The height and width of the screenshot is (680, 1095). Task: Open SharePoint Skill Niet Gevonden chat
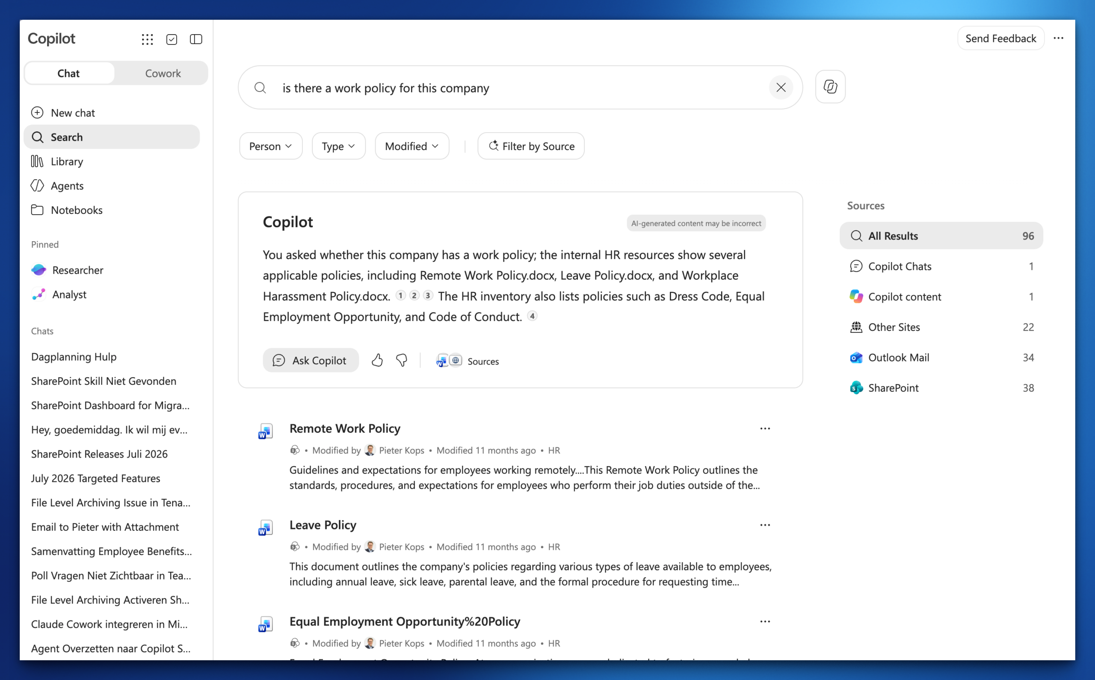point(112,381)
